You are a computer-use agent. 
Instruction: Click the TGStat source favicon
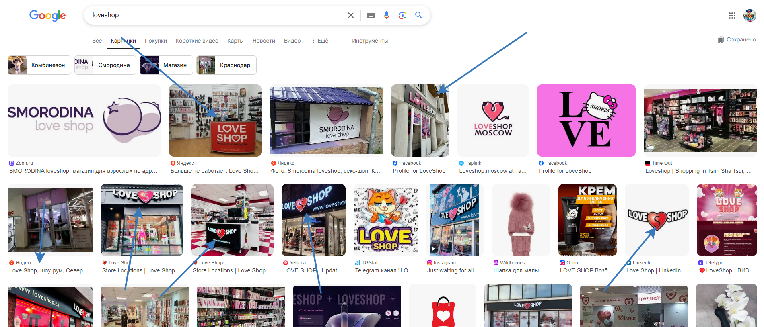358,263
